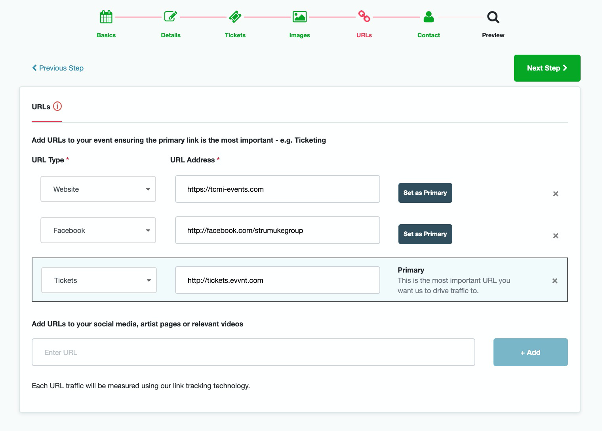Select the URLs step label
The height and width of the screenshot is (431, 602).
click(x=364, y=35)
